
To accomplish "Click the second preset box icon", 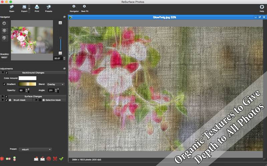I will (x=42, y=159).
